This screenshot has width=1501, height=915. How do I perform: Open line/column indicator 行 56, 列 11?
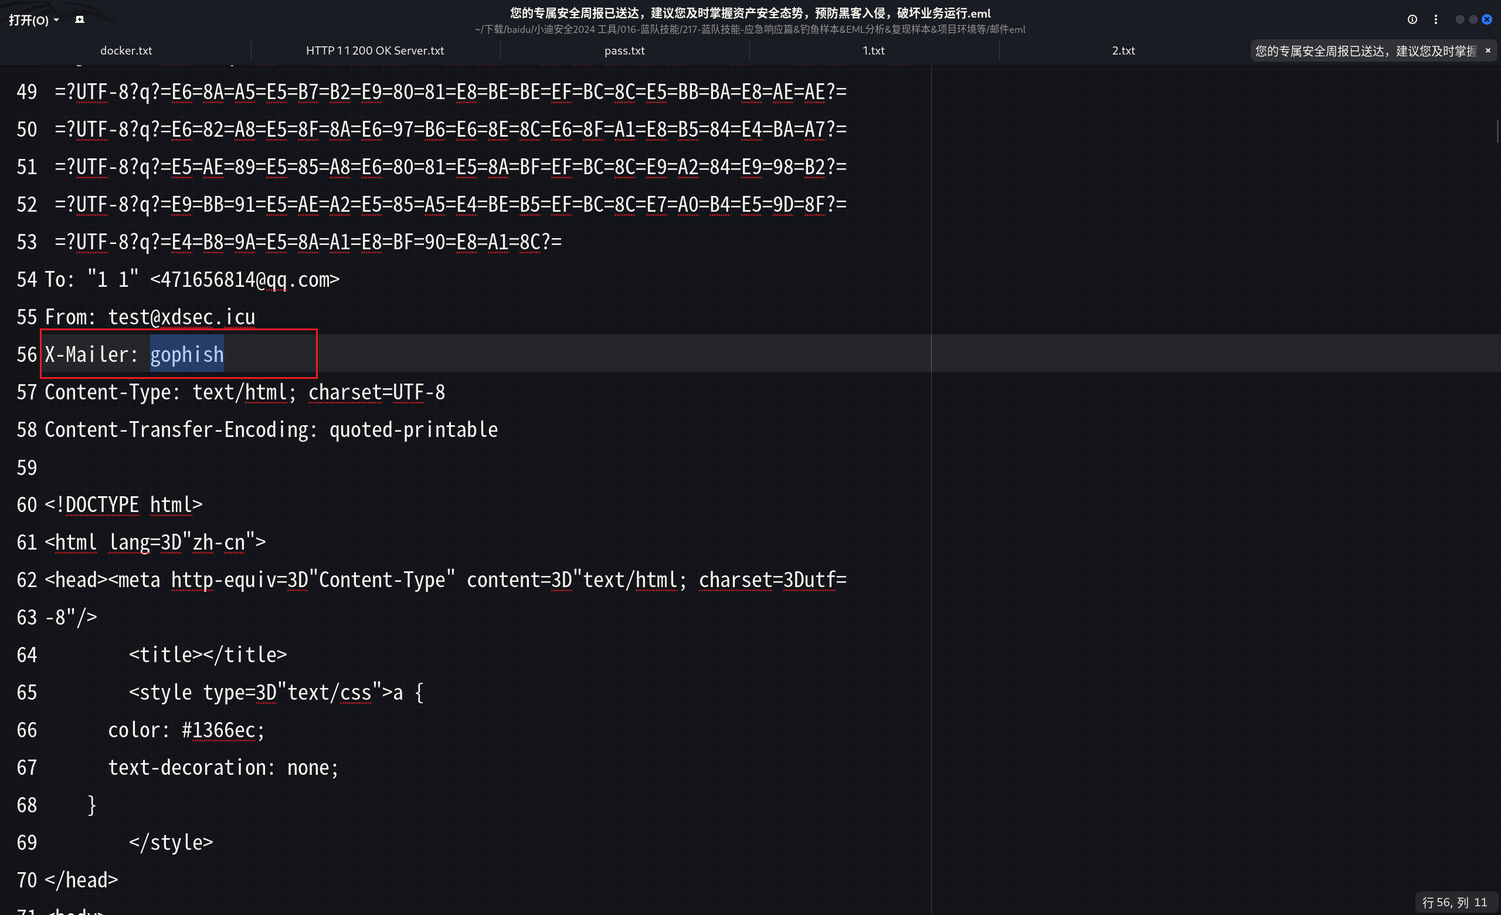1454,902
